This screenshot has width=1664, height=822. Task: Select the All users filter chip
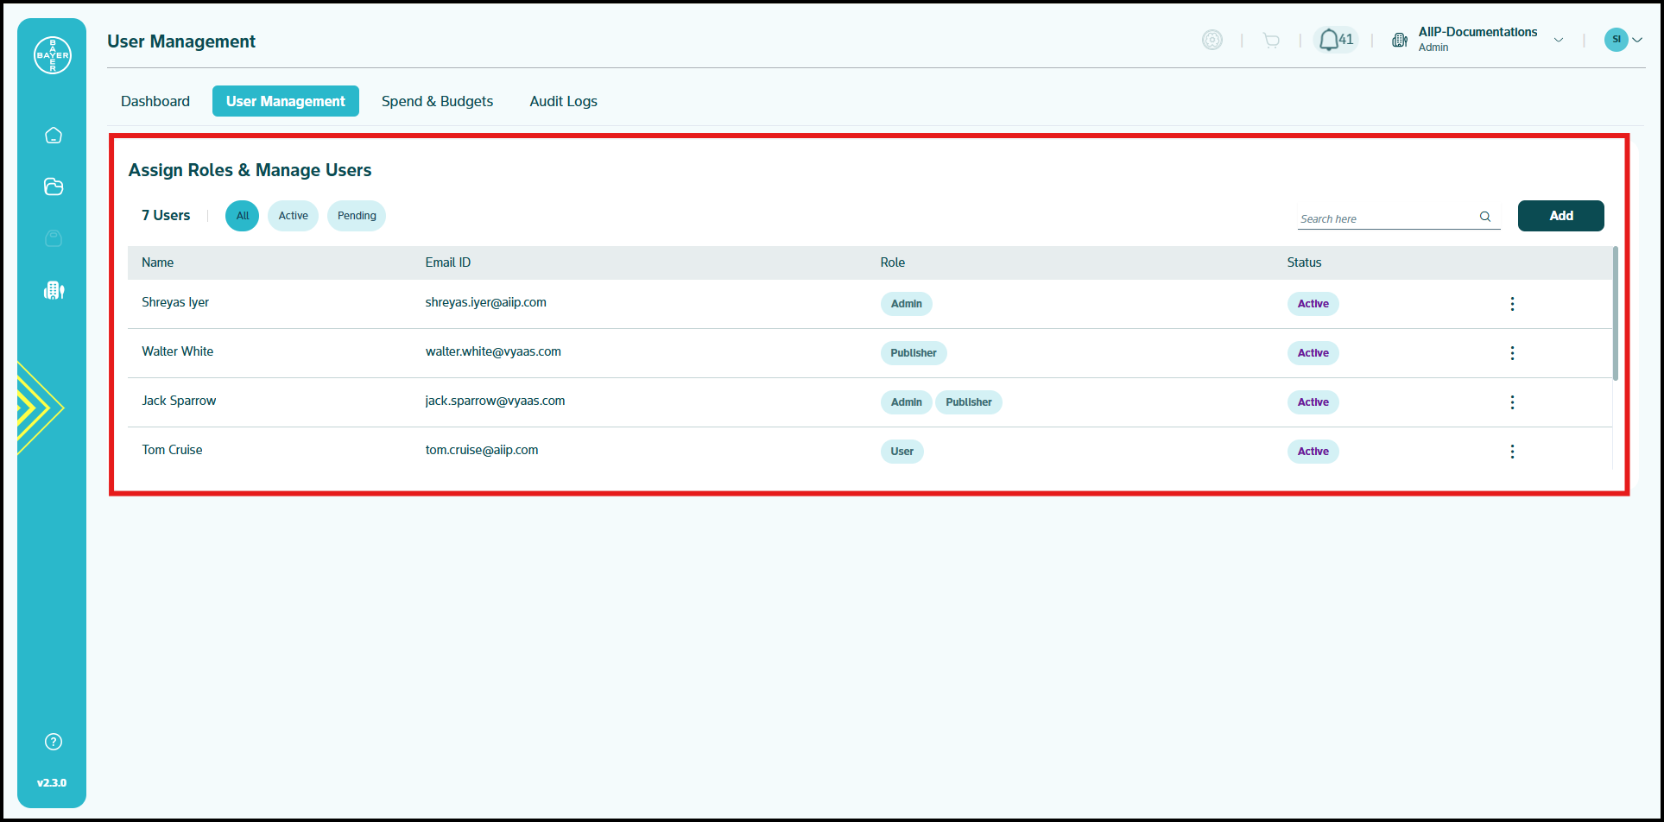click(x=242, y=216)
